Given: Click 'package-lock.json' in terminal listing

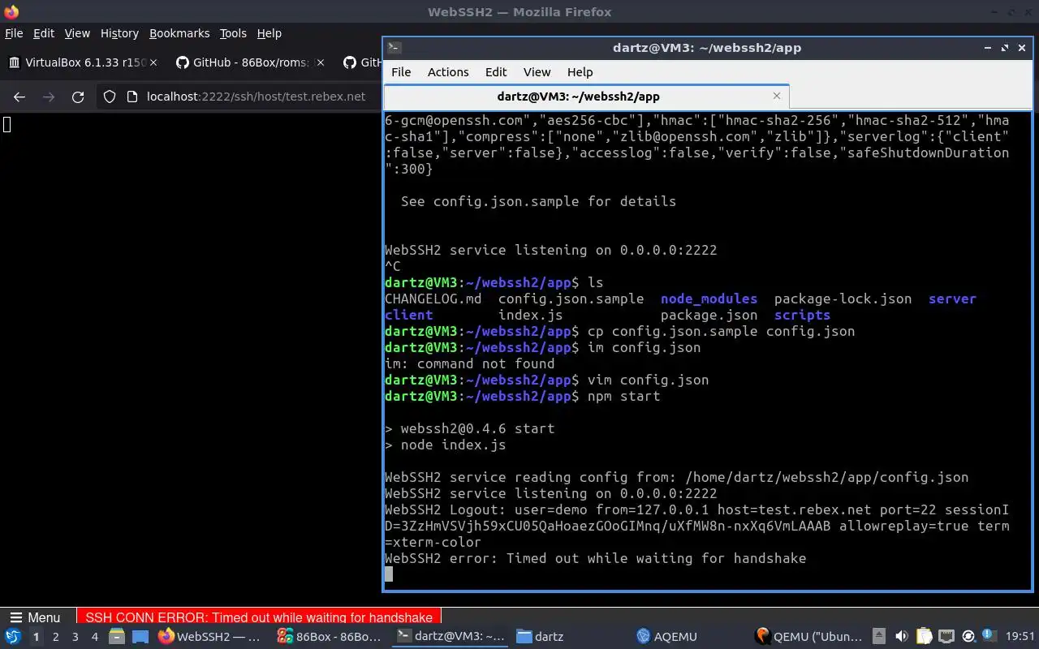Looking at the screenshot, I should (843, 299).
